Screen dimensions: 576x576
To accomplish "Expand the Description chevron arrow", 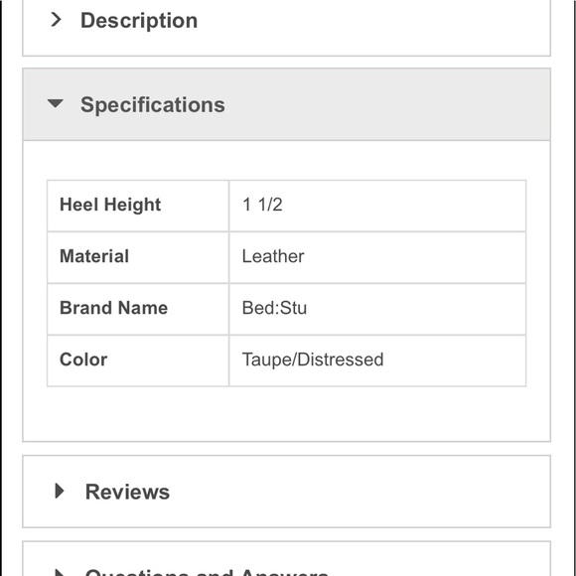I will pos(56,20).
